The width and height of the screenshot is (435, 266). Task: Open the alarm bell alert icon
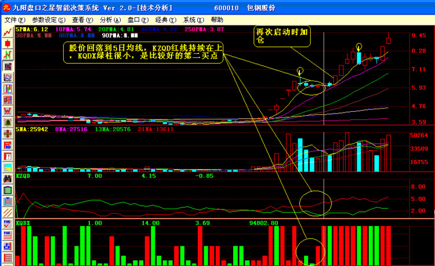click(8, 122)
